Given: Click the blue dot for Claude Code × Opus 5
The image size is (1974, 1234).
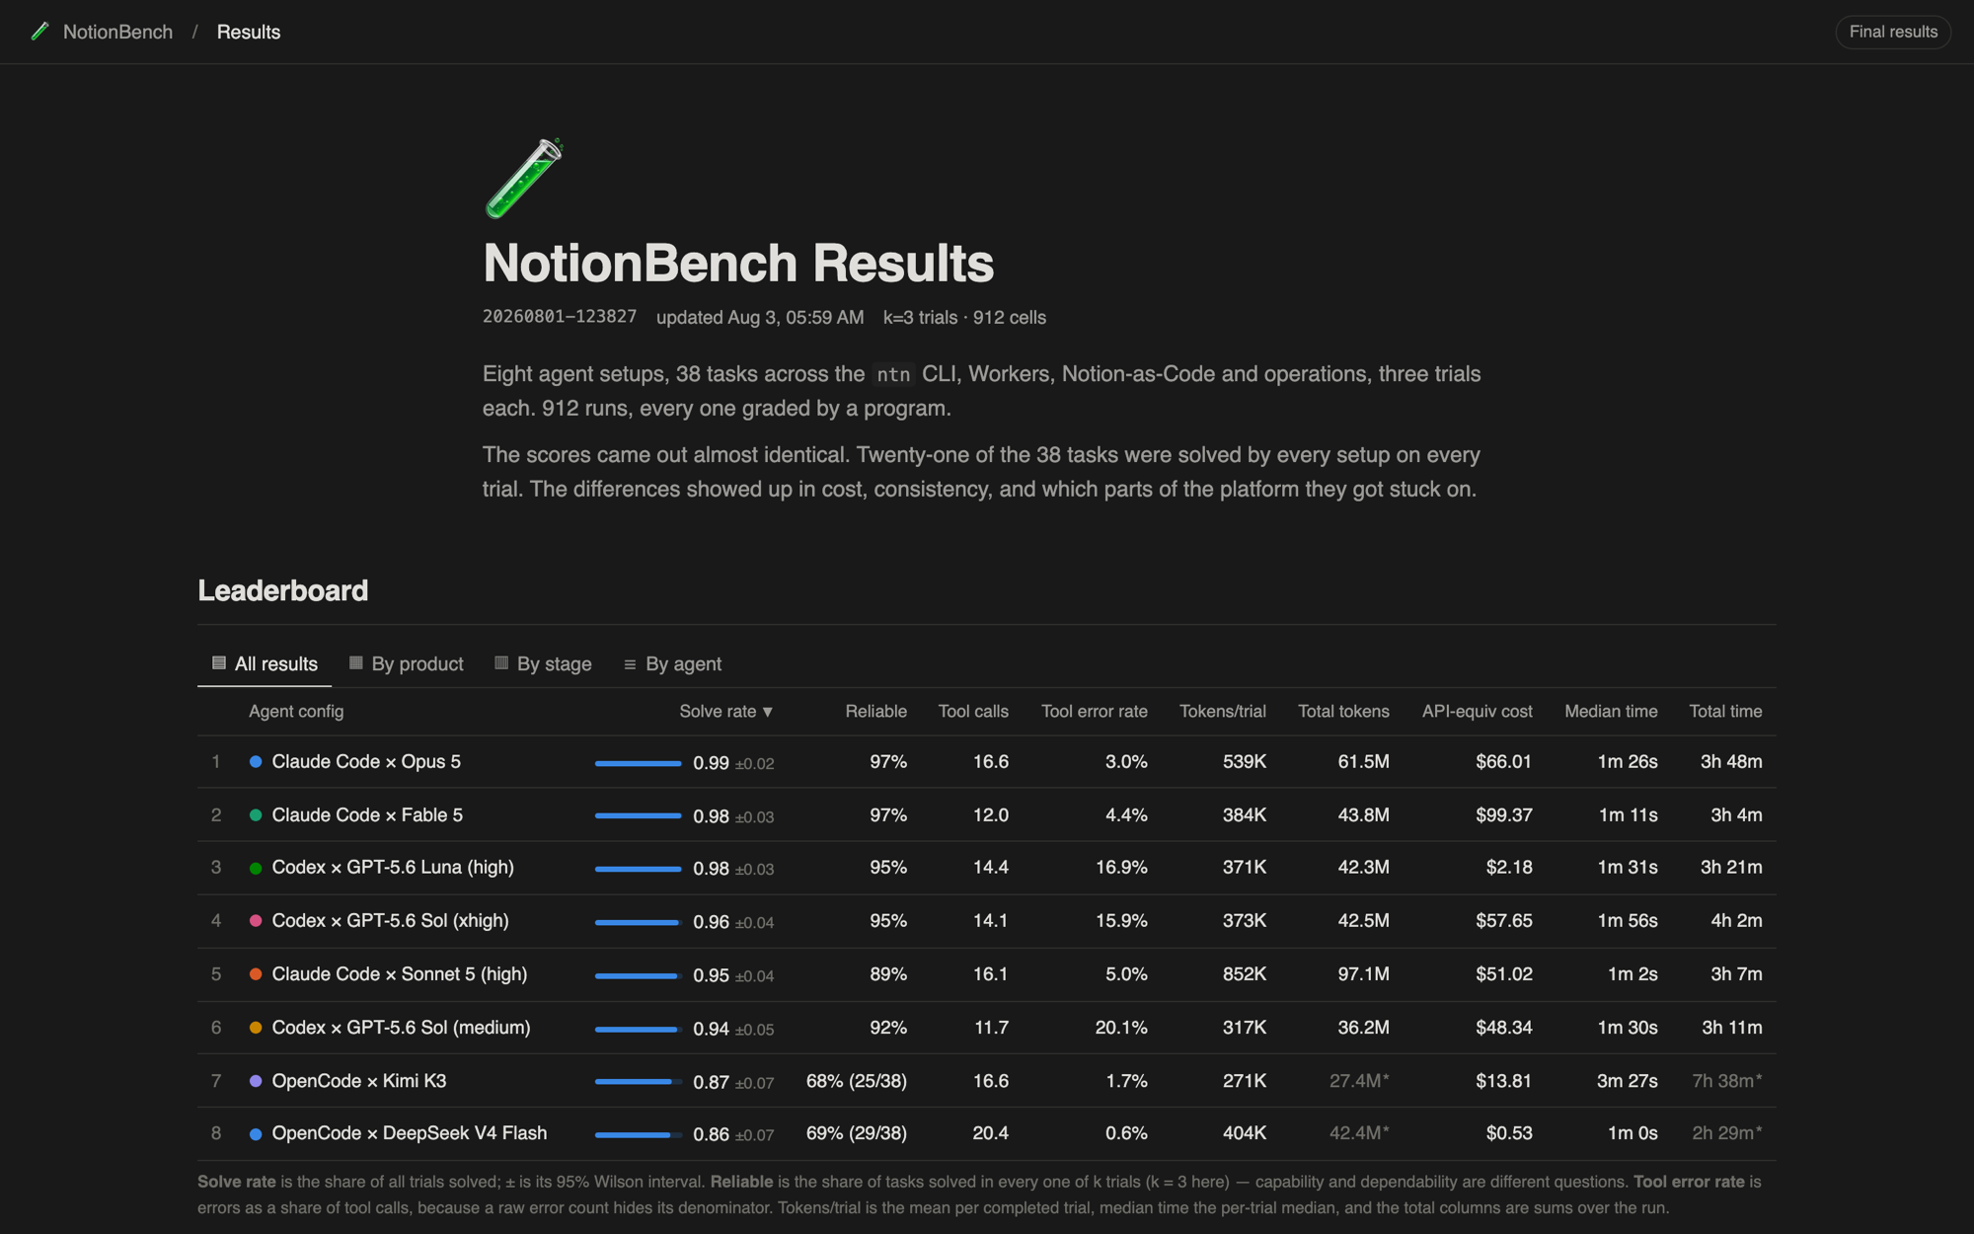Looking at the screenshot, I should (256, 761).
